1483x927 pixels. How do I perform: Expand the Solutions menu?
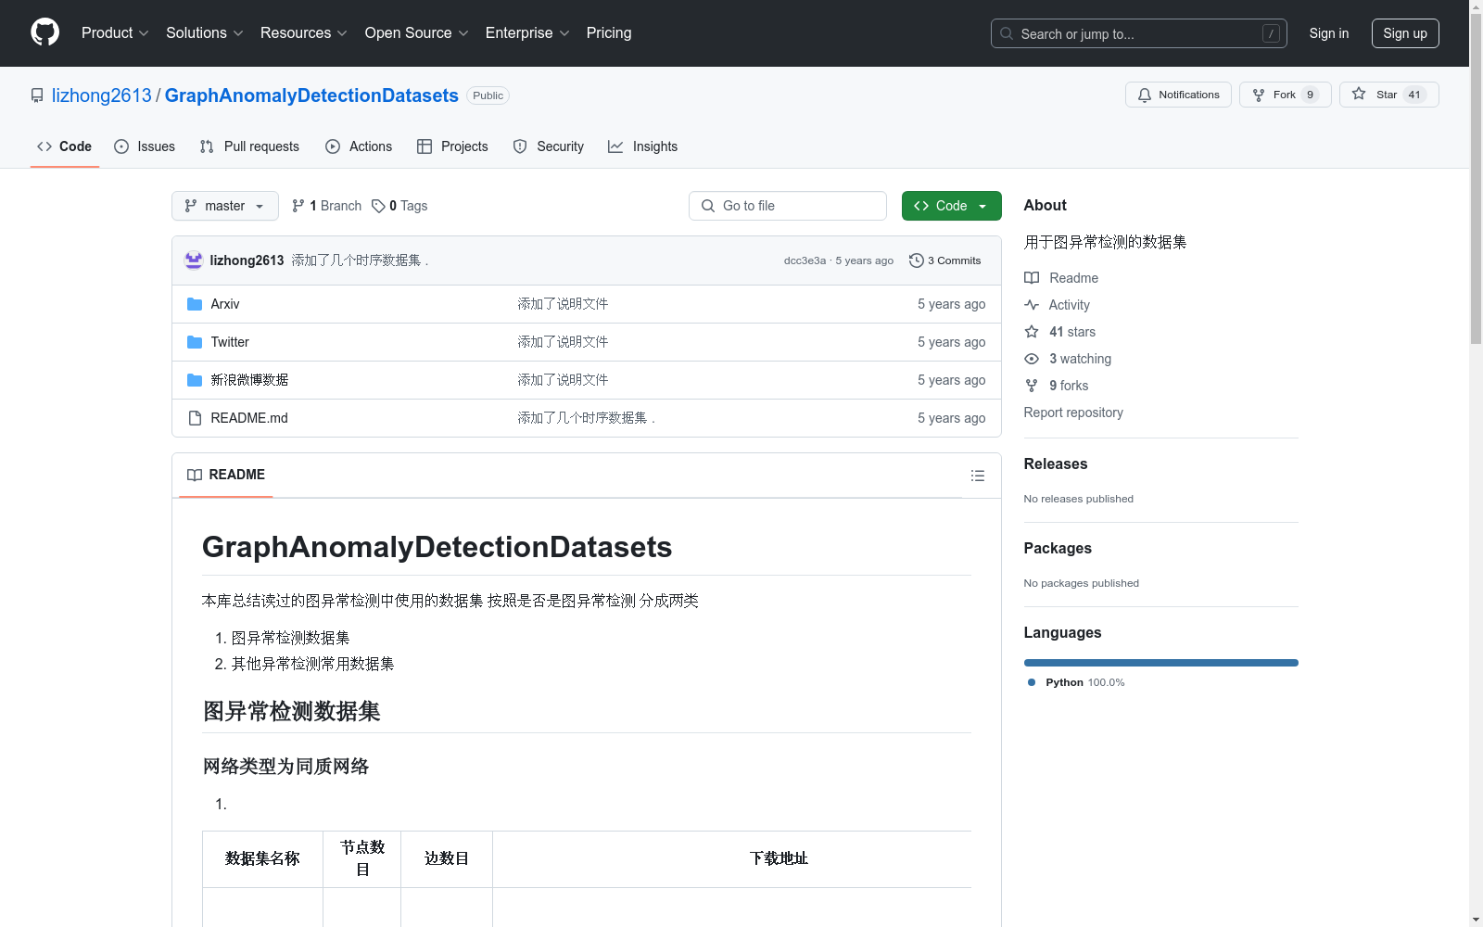205,32
